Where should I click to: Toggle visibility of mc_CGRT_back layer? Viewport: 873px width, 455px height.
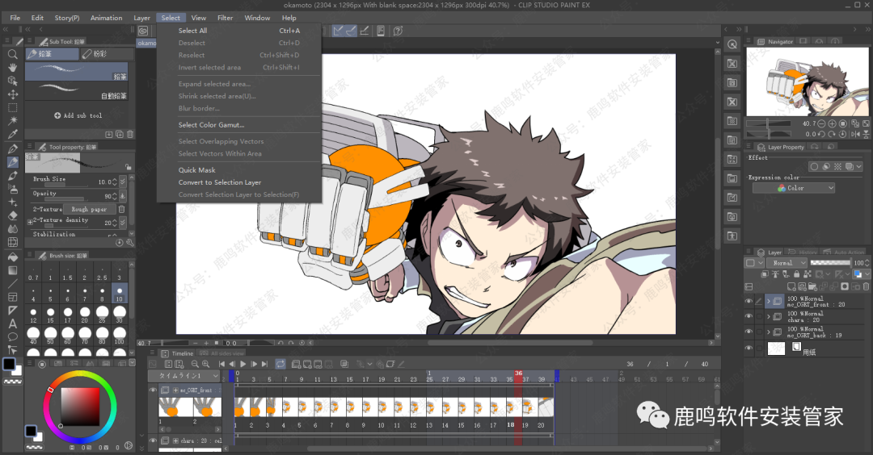tap(749, 332)
